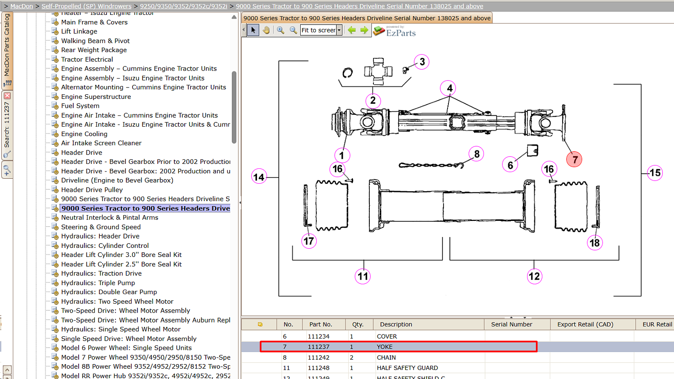Open Header Lift Cylinder 3.0" Bore Seal Kit
The image size is (674, 379).
click(121, 255)
